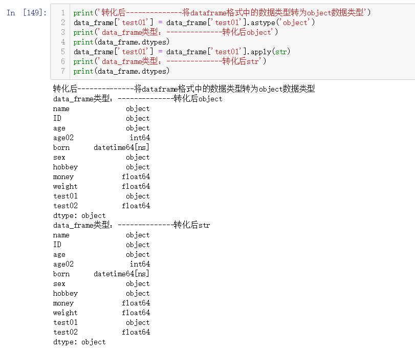Click the left margin beside the output area

coord(26,205)
